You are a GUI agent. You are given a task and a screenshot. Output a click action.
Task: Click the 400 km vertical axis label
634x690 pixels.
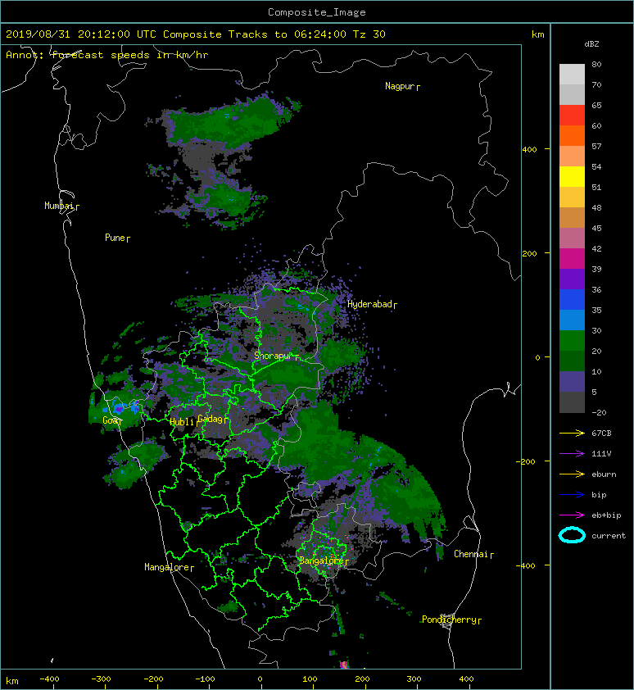[529, 150]
